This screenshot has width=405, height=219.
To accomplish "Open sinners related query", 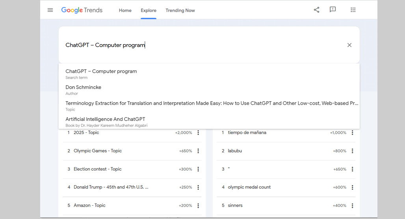I will (x=235, y=206).
